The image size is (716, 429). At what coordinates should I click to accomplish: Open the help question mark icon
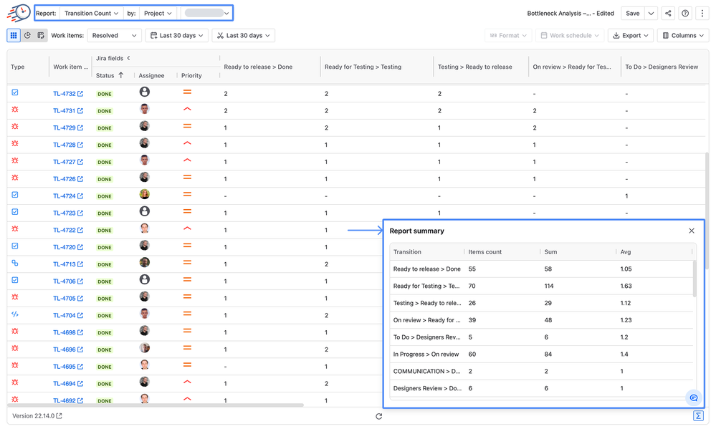pos(685,13)
